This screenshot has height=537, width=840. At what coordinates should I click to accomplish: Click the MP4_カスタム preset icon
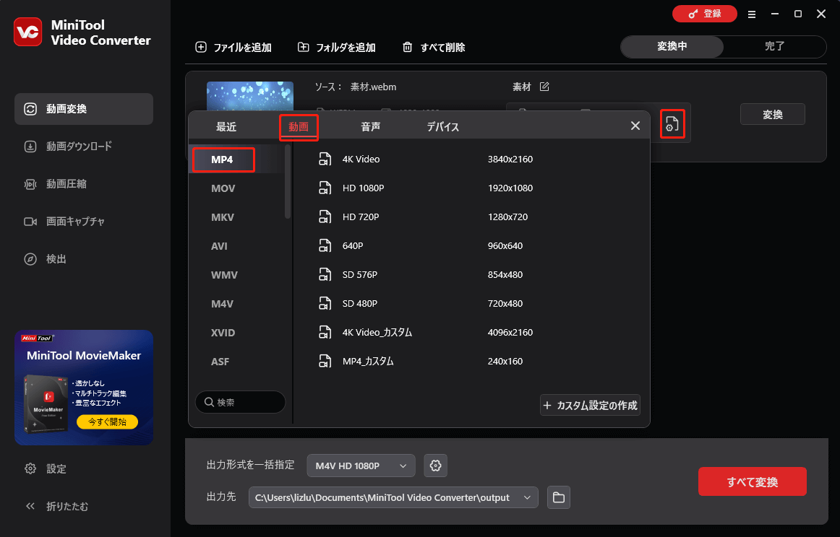pyautogui.click(x=325, y=361)
